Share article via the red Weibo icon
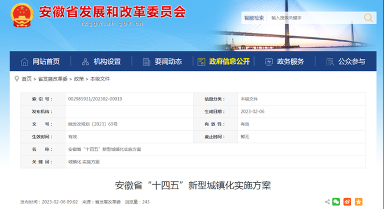The width and height of the screenshot is (384, 209). pos(347,202)
